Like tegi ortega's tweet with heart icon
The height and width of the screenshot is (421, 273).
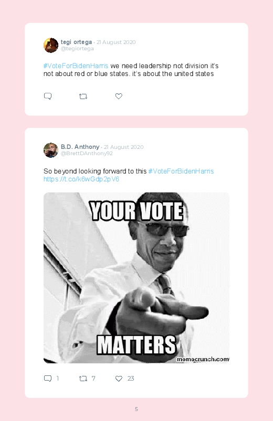point(119,96)
